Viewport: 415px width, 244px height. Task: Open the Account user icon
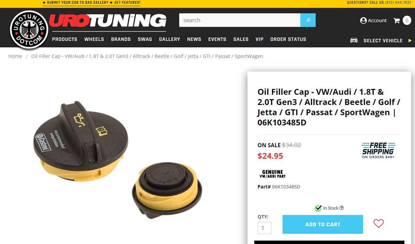pos(363,20)
